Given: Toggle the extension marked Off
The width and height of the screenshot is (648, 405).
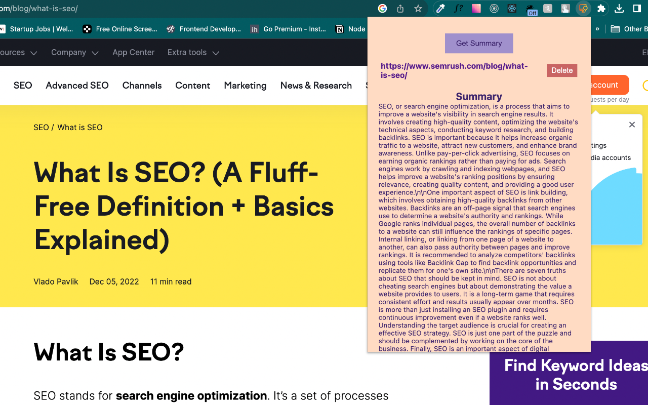Looking at the screenshot, I should pos(531,10).
